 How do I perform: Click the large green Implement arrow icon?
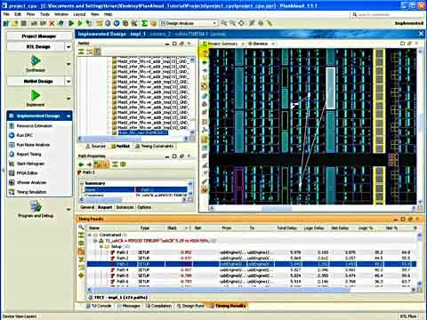pos(36,95)
